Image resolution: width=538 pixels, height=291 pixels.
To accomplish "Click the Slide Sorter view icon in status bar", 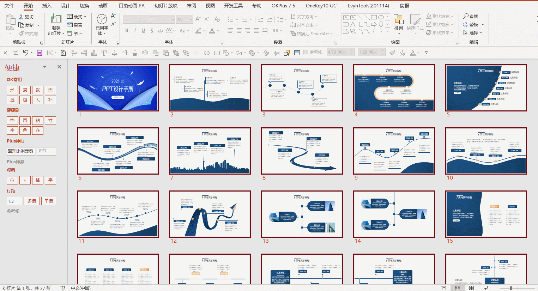I will pyautogui.click(x=458, y=288).
